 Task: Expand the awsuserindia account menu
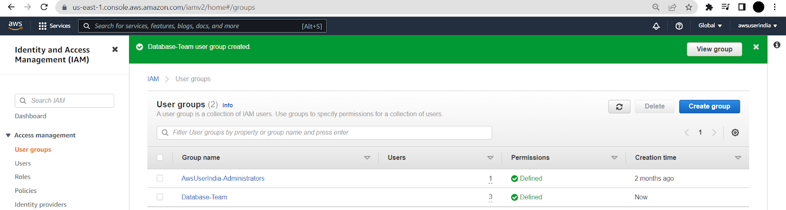[758, 25]
